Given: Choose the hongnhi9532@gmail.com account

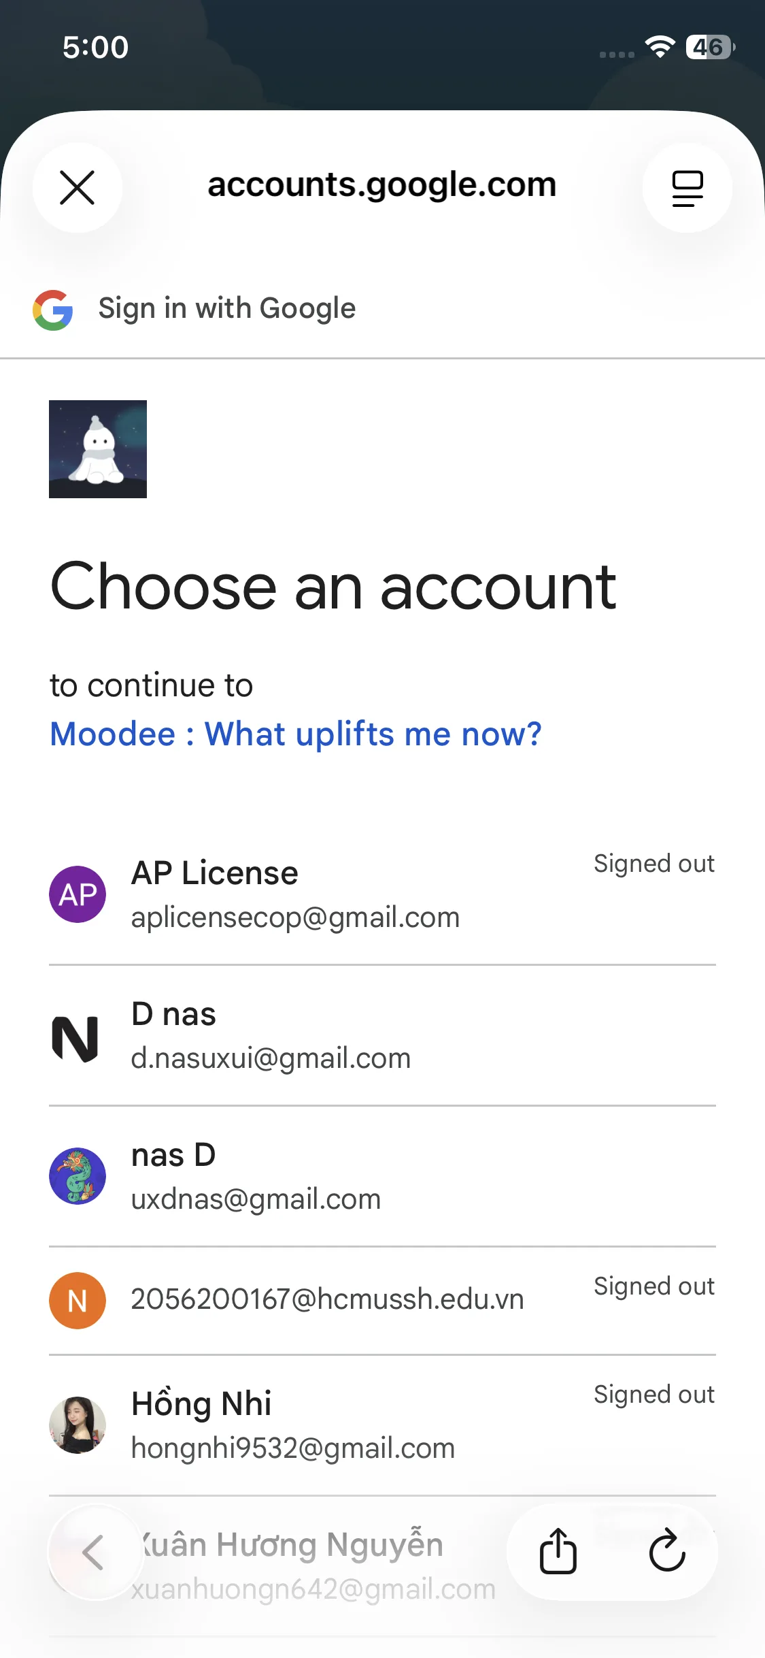Looking at the screenshot, I should point(292,1425).
